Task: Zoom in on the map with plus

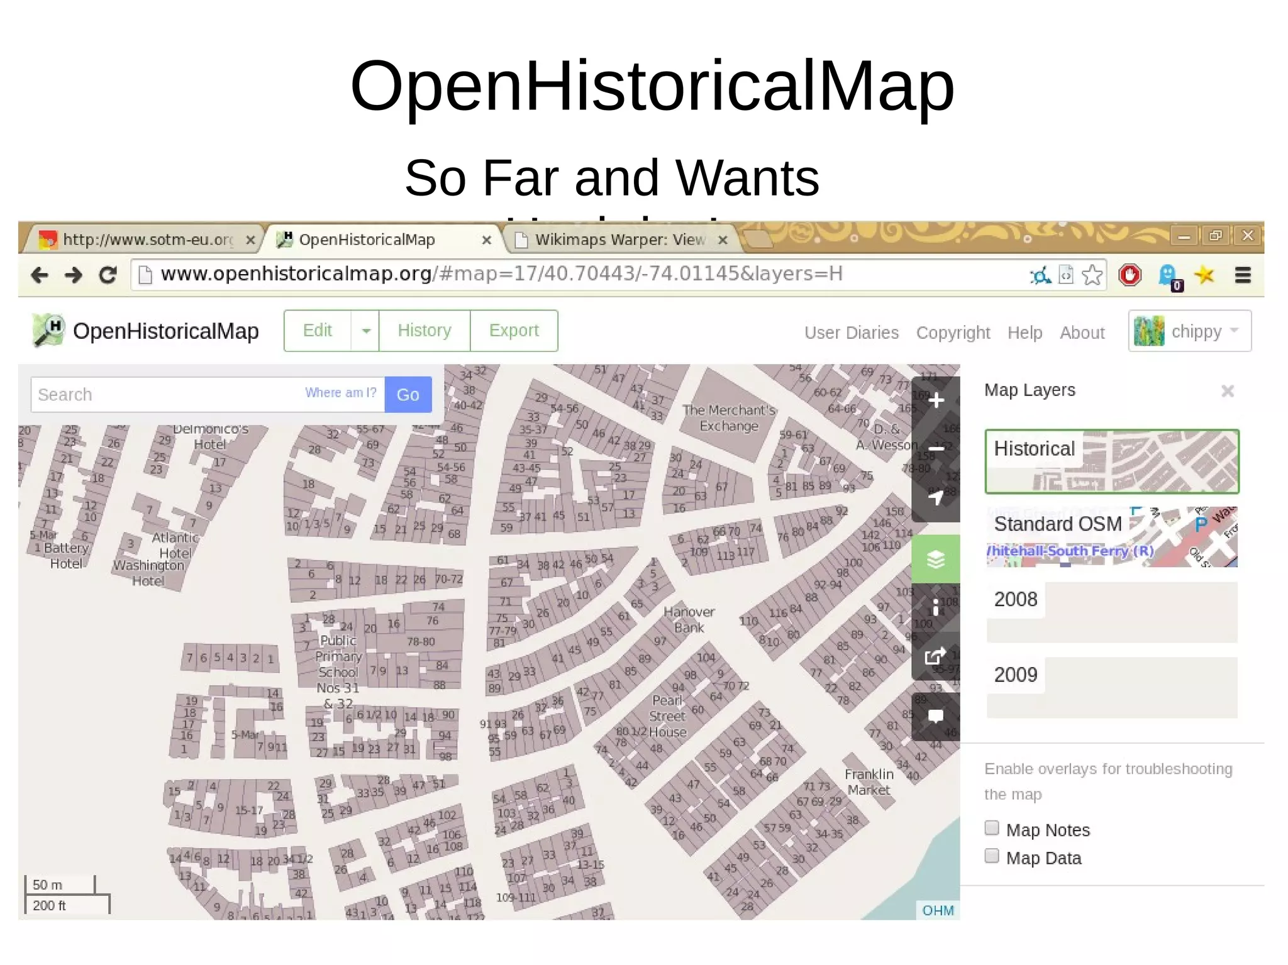Action: pyautogui.click(x=936, y=400)
